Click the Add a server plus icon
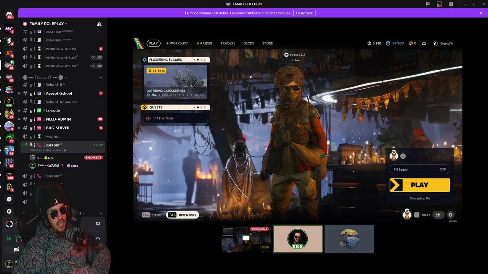Image resolution: width=488 pixels, height=274 pixels. [x=9, y=199]
